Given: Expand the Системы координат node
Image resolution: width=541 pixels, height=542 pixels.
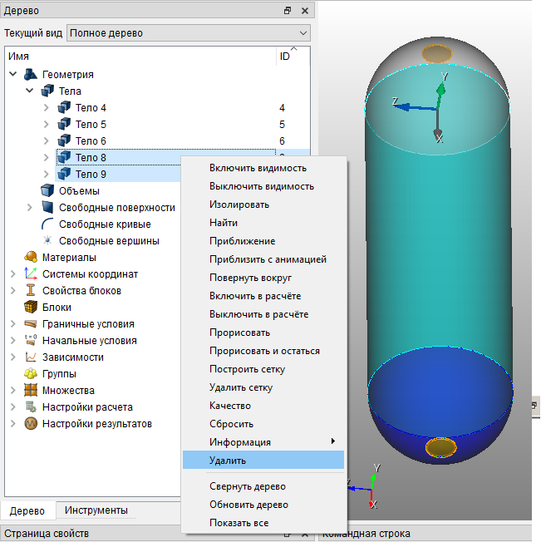Looking at the screenshot, I should point(13,274).
